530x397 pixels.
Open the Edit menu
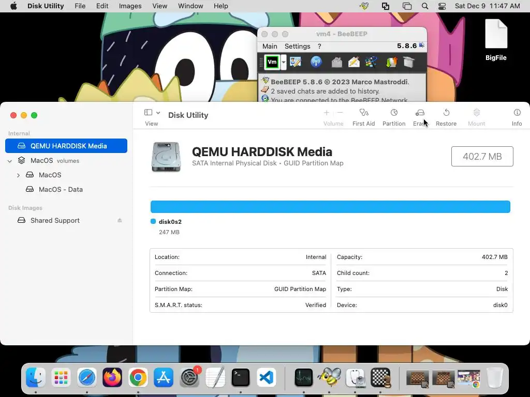[x=102, y=6]
